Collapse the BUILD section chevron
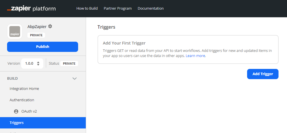Viewport: 287px width, 133px height. point(74,79)
